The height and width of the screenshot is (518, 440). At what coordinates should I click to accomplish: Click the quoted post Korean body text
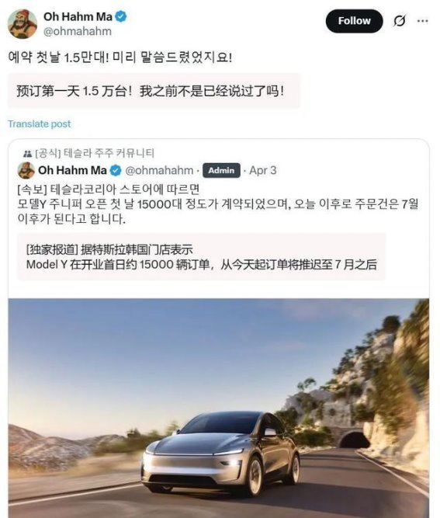tap(218, 204)
